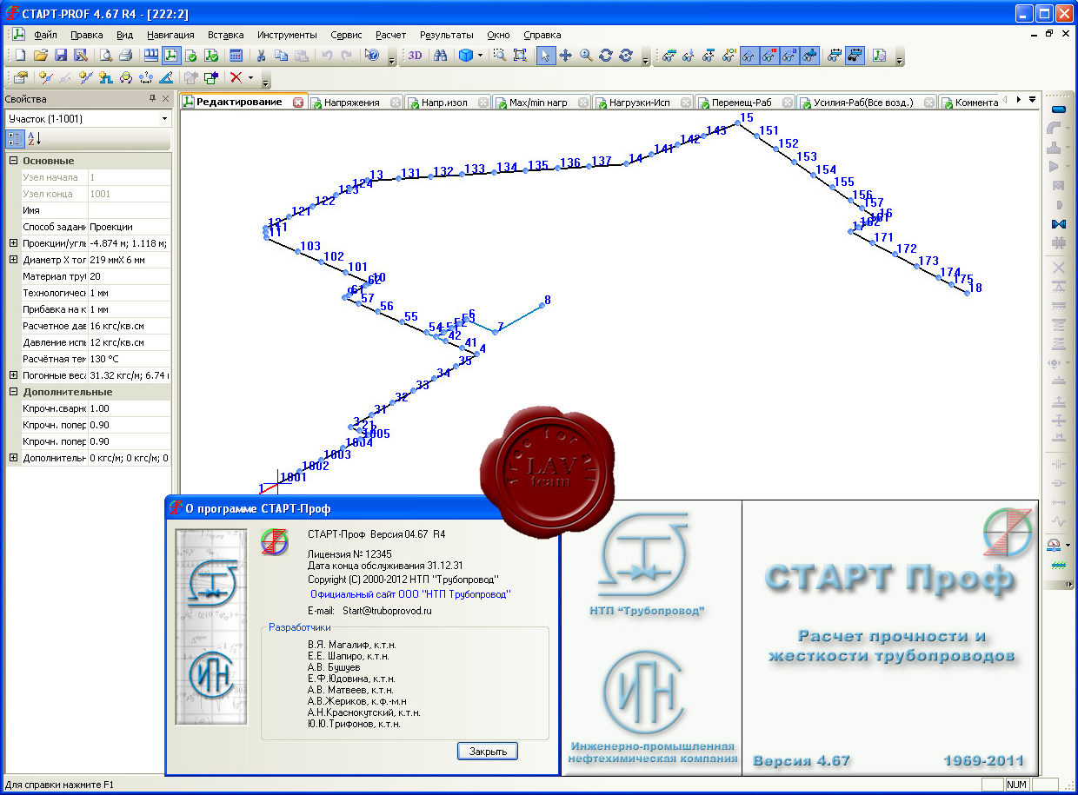The image size is (1078, 795).
Task: Open the delete icon dropdown arrow
Action: coord(250,77)
